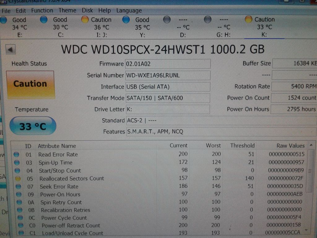Click blue status dot for Spin-Up Time
The height and width of the screenshot is (238, 317).
pyautogui.click(x=17, y=162)
